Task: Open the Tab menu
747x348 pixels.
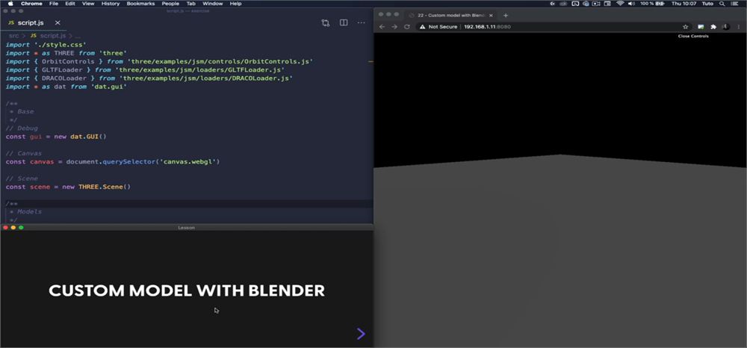Action: [x=190, y=3]
